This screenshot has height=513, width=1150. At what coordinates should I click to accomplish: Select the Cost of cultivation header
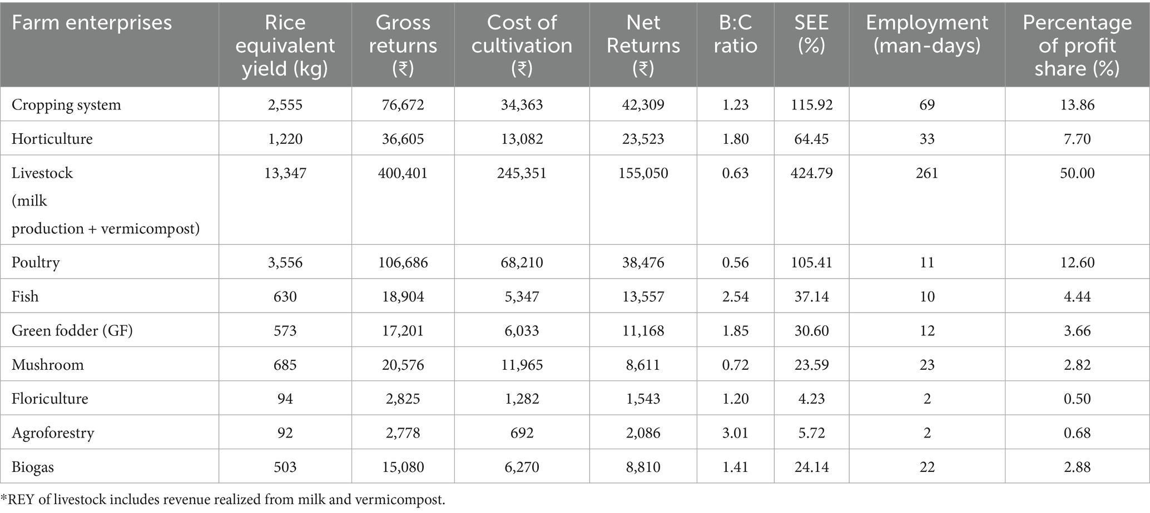tap(522, 46)
